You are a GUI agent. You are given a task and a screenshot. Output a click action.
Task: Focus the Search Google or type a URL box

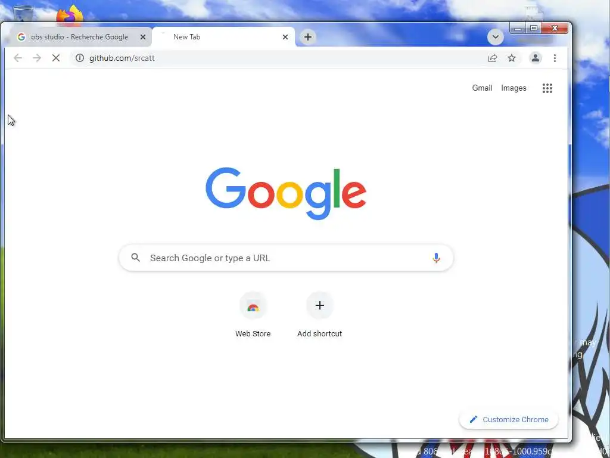coord(286,258)
